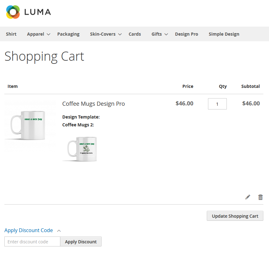Screen dimensions: 269x269
Task: Open the Packaging menu item
Action: tap(68, 34)
